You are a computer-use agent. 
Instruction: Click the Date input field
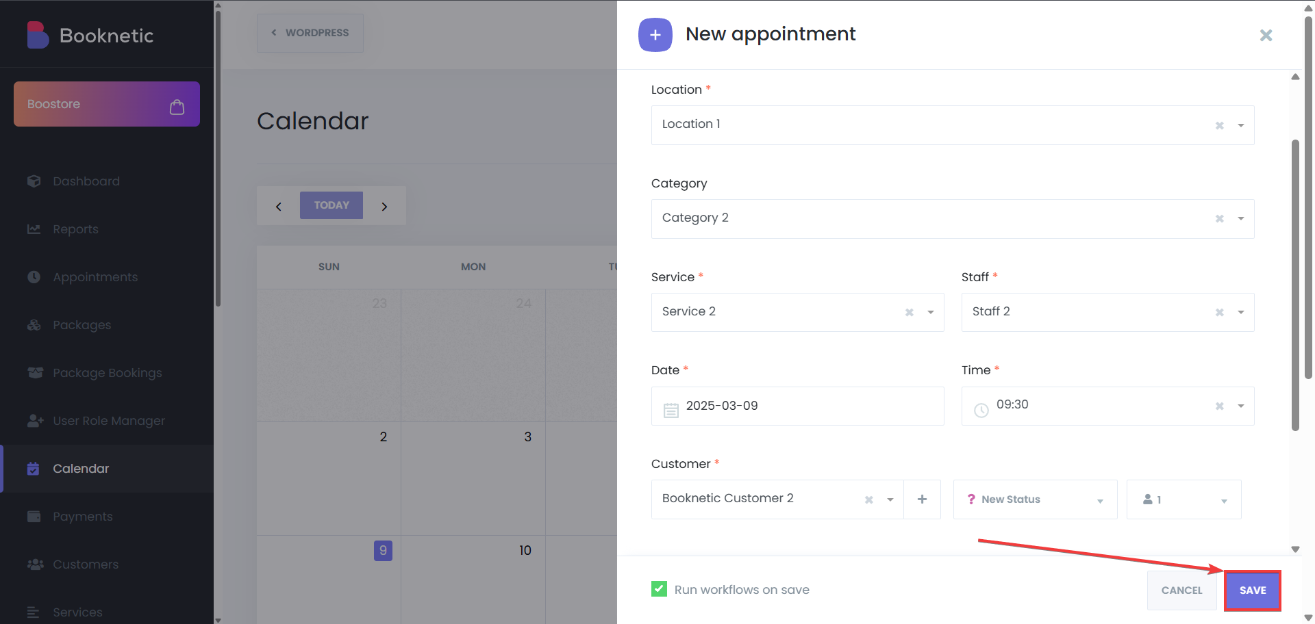[797, 406]
